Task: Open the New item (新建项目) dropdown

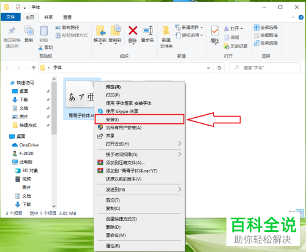Action: (x=189, y=27)
